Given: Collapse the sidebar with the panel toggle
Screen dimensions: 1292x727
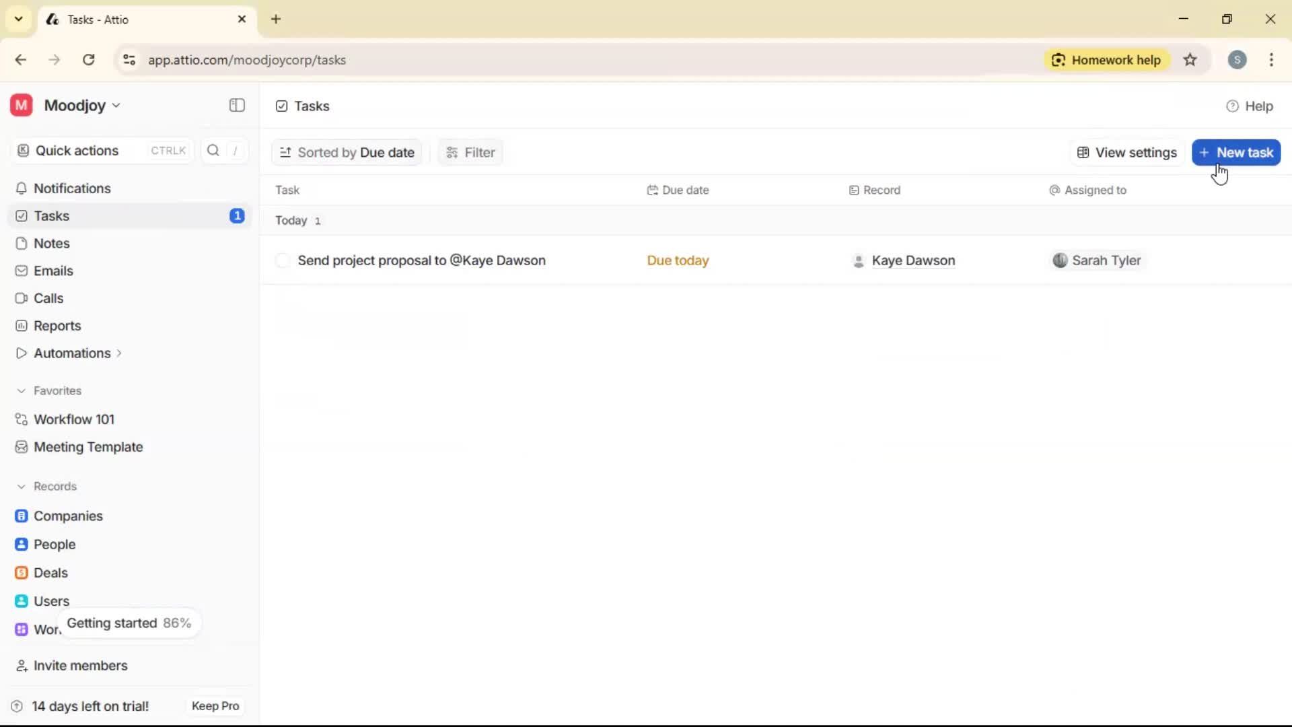Looking at the screenshot, I should coord(236,105).
